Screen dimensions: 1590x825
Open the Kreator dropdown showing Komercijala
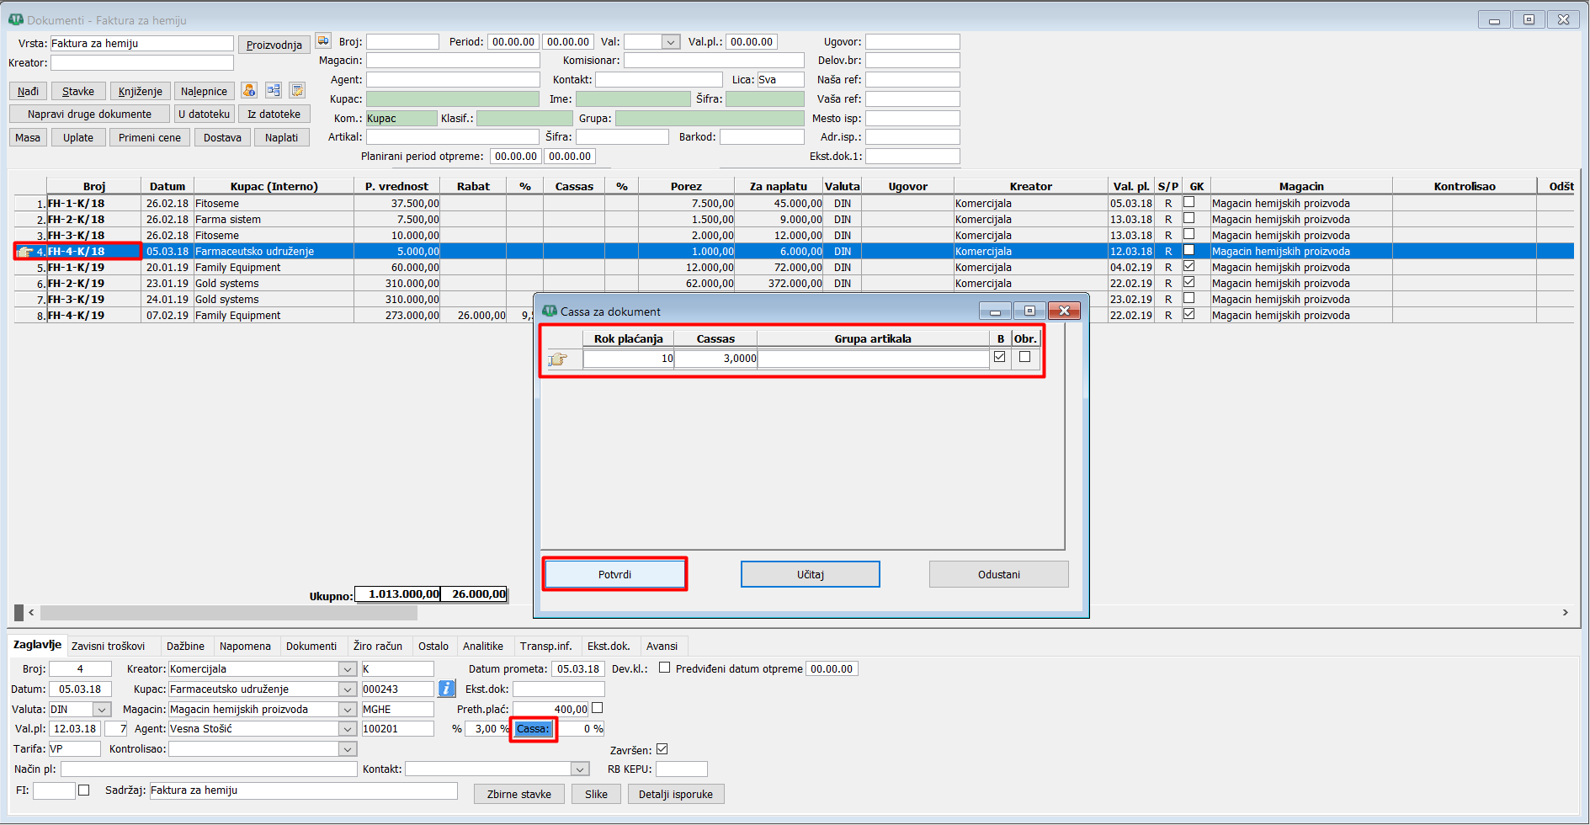point(348,669)
